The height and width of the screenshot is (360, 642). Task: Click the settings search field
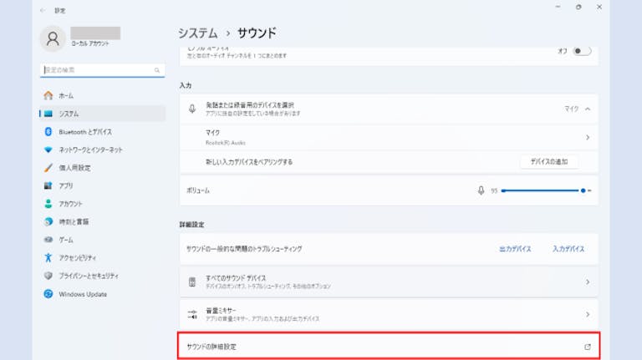click(x=102, y=70)
